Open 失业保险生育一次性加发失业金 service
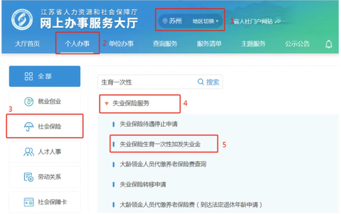This screenshot has width=341, height=214. coord(160,144)
